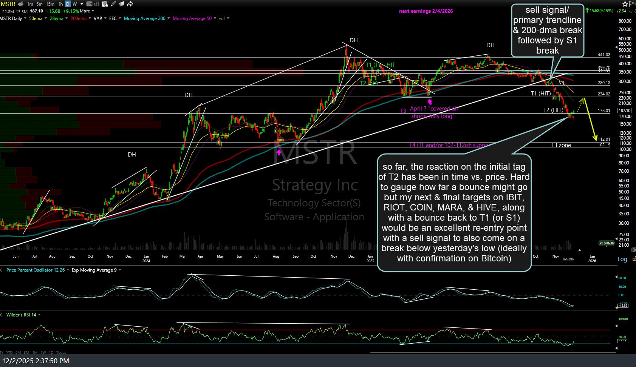Viewport: 636px width, 367px height.
Task: Select the 1m timeframe button
Action: [x=30, y=4]
